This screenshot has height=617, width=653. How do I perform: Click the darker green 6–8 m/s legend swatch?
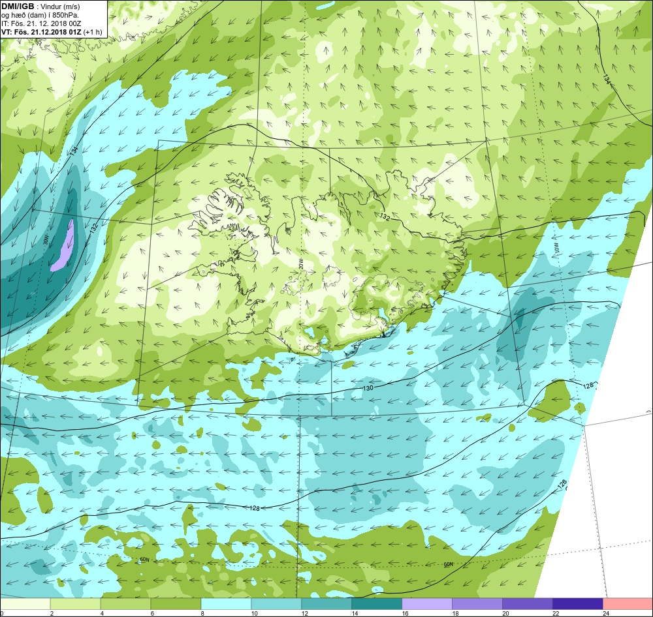click(x=176, y=603)
